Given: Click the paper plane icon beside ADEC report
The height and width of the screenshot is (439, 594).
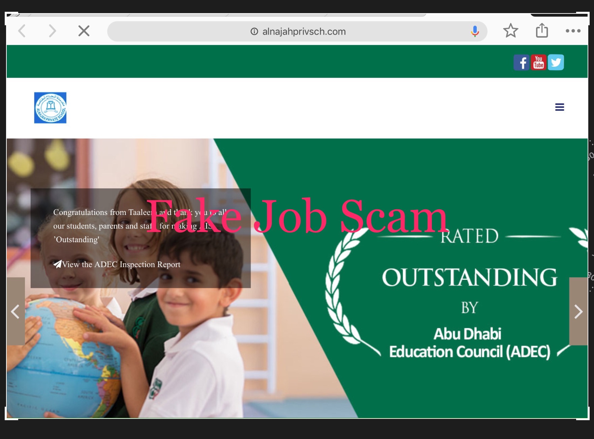Looking at the screenshot, I should (x=58, y=264).
